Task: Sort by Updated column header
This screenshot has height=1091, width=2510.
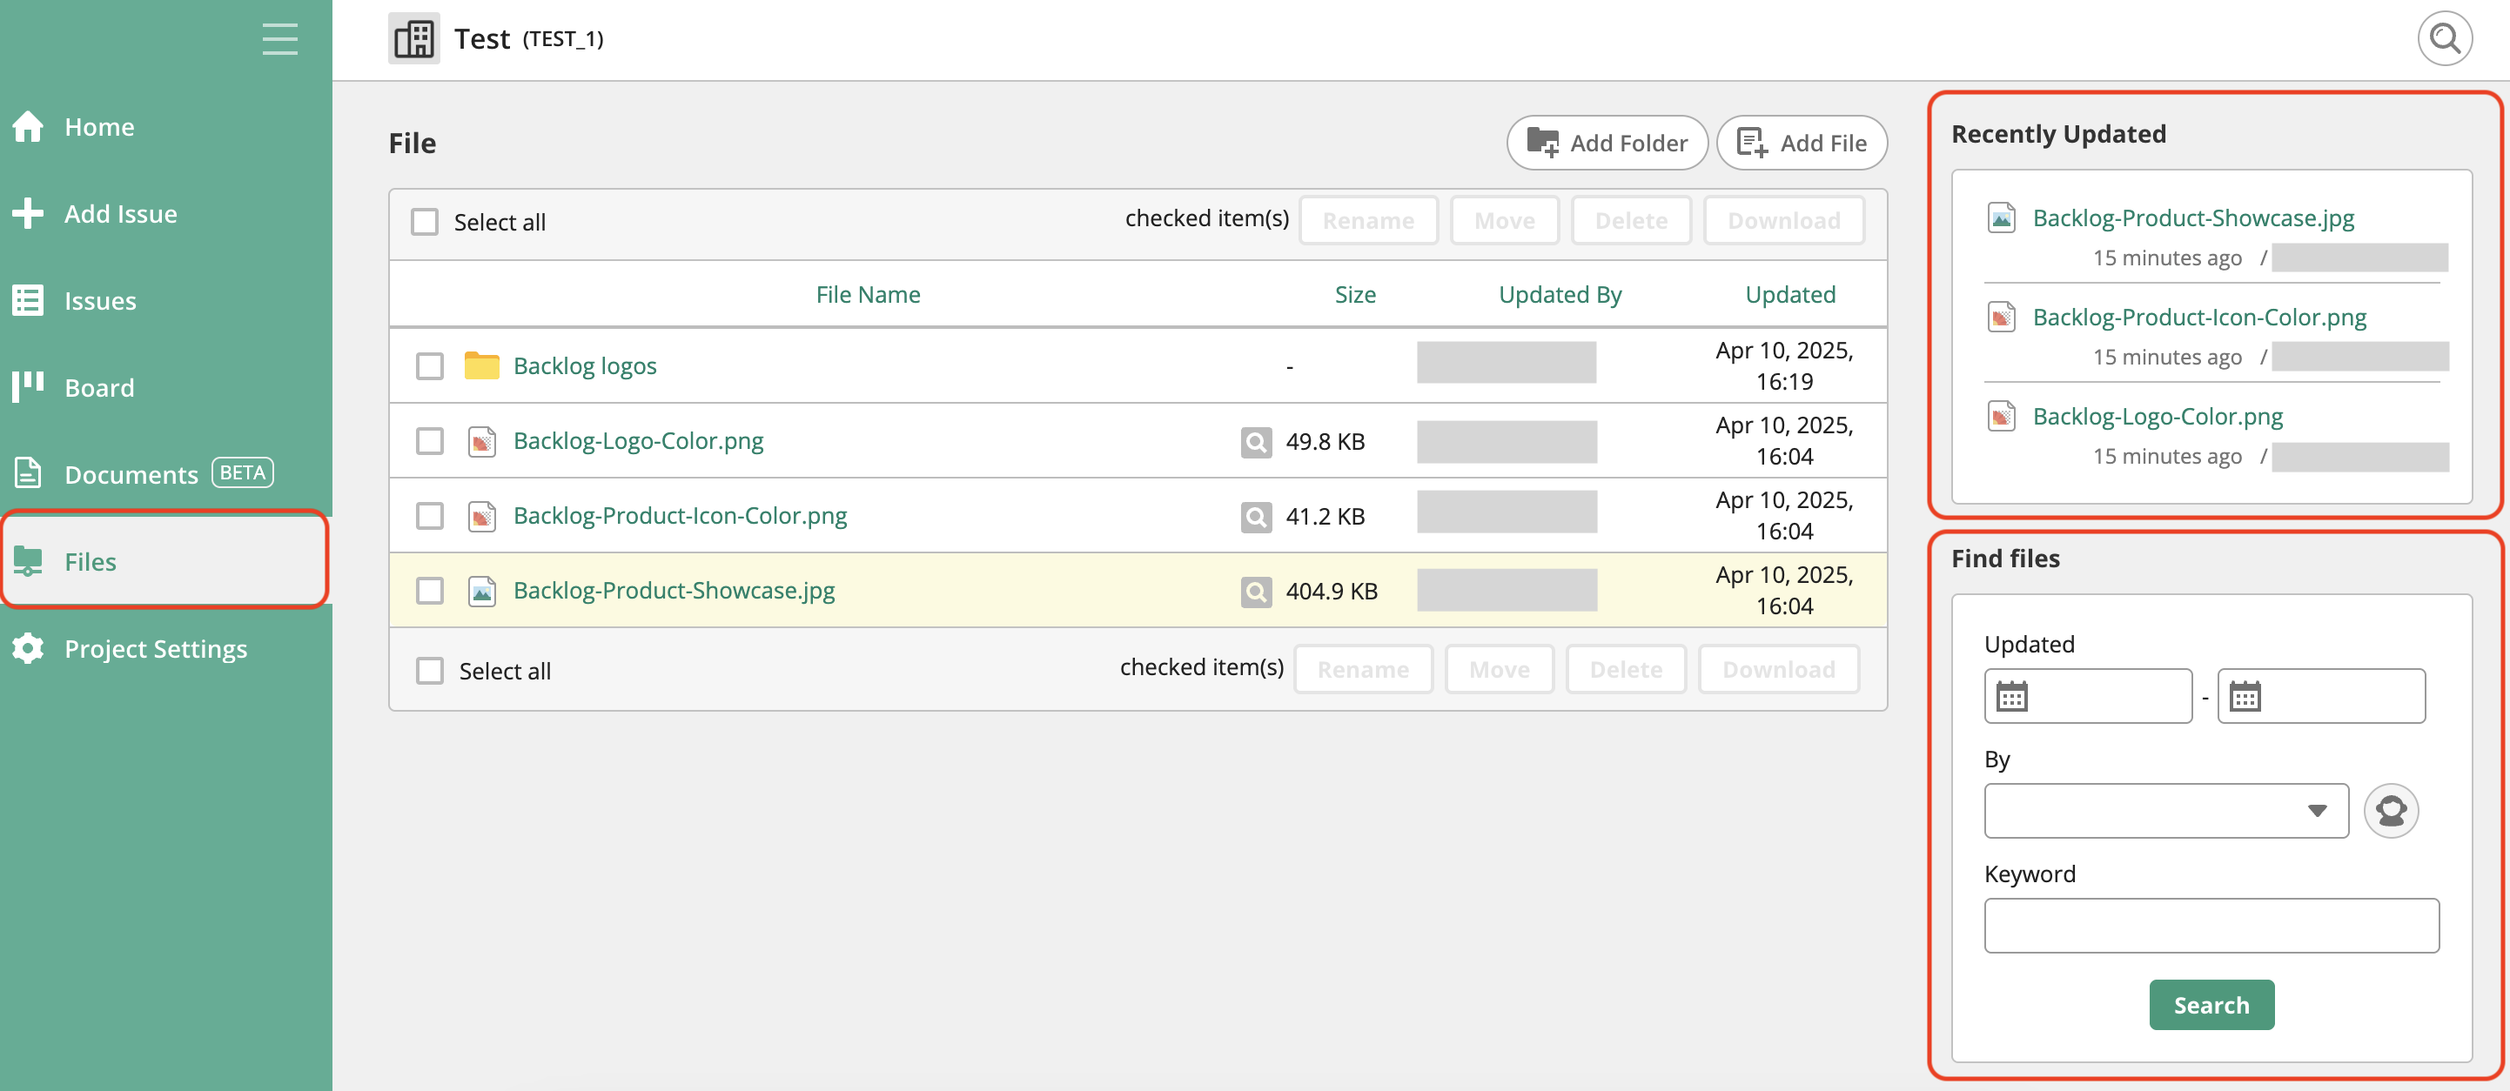Action: pos(1790,294)
